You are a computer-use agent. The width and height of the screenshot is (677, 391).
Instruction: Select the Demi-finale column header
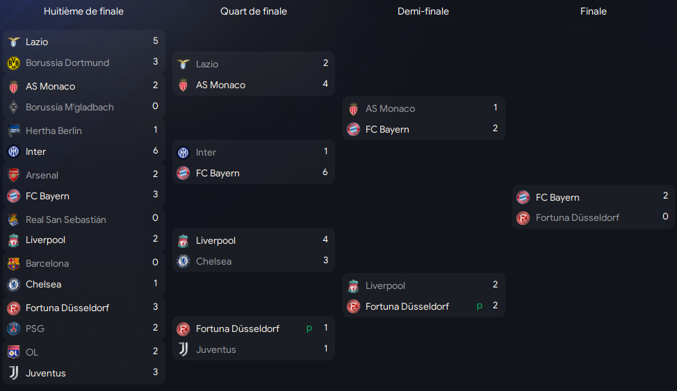point(423,11)
